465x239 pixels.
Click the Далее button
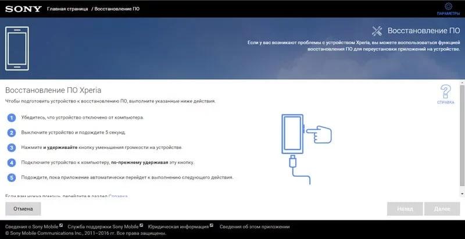point(442,209)
